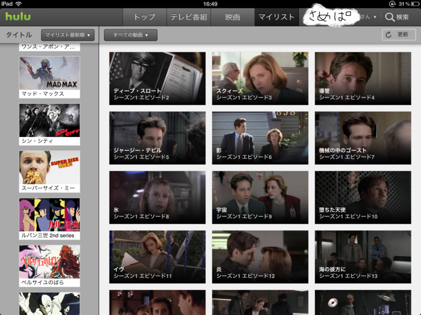Play 堕ちた天使 episode 10
This screenshot has width=421, height=315.
tap(363, 197)
